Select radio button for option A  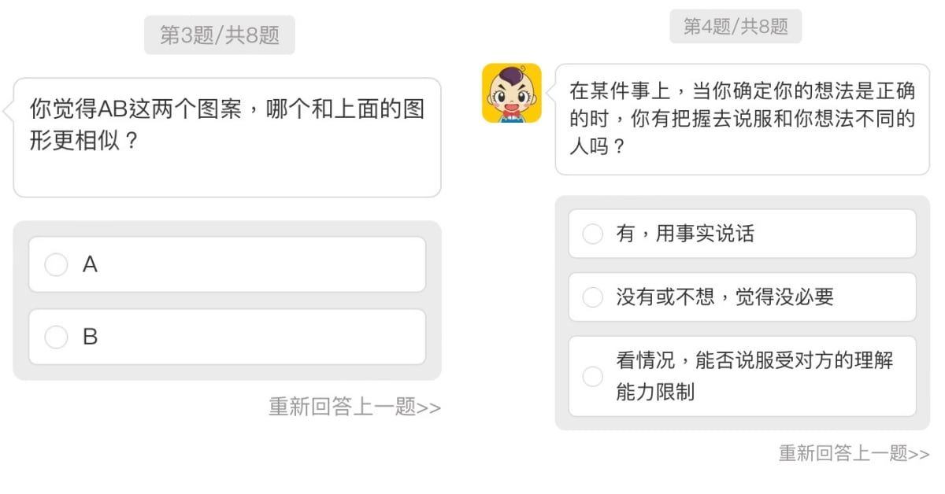coord(56,265)
